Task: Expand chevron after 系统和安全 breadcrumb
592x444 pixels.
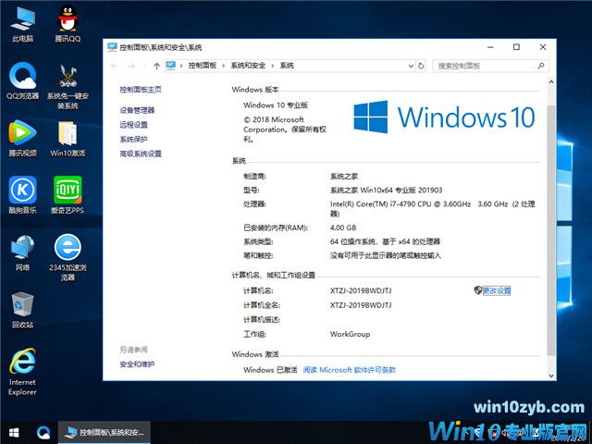Action: point(272,66)
